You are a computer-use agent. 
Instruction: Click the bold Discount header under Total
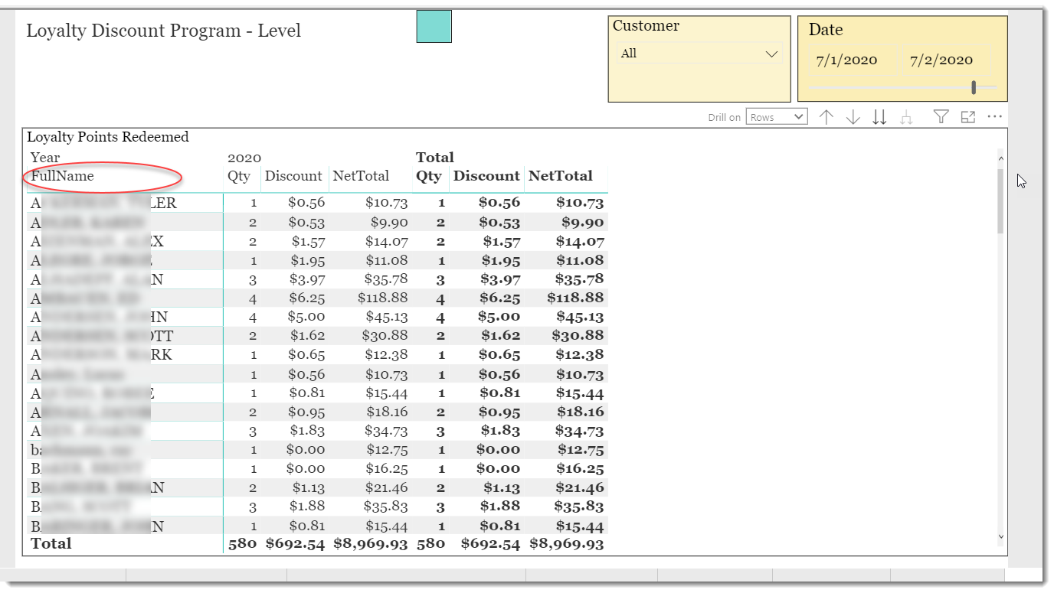click(486, 176)
